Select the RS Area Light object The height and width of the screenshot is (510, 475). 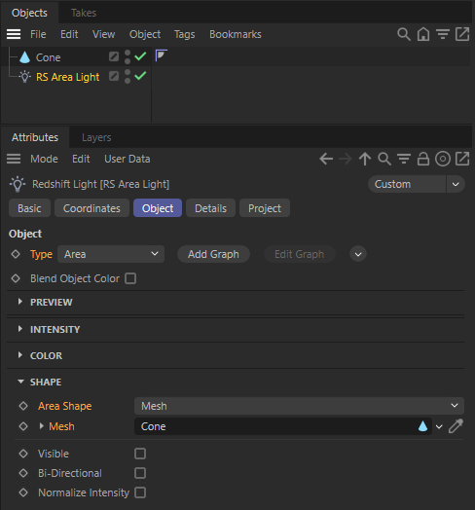click(68, 77)
